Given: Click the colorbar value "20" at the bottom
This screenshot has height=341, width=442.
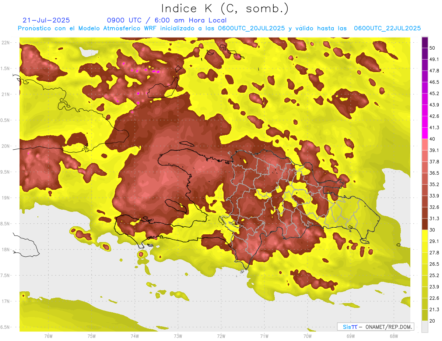Looking at the screenshot, I should click(x=433, y=320).
